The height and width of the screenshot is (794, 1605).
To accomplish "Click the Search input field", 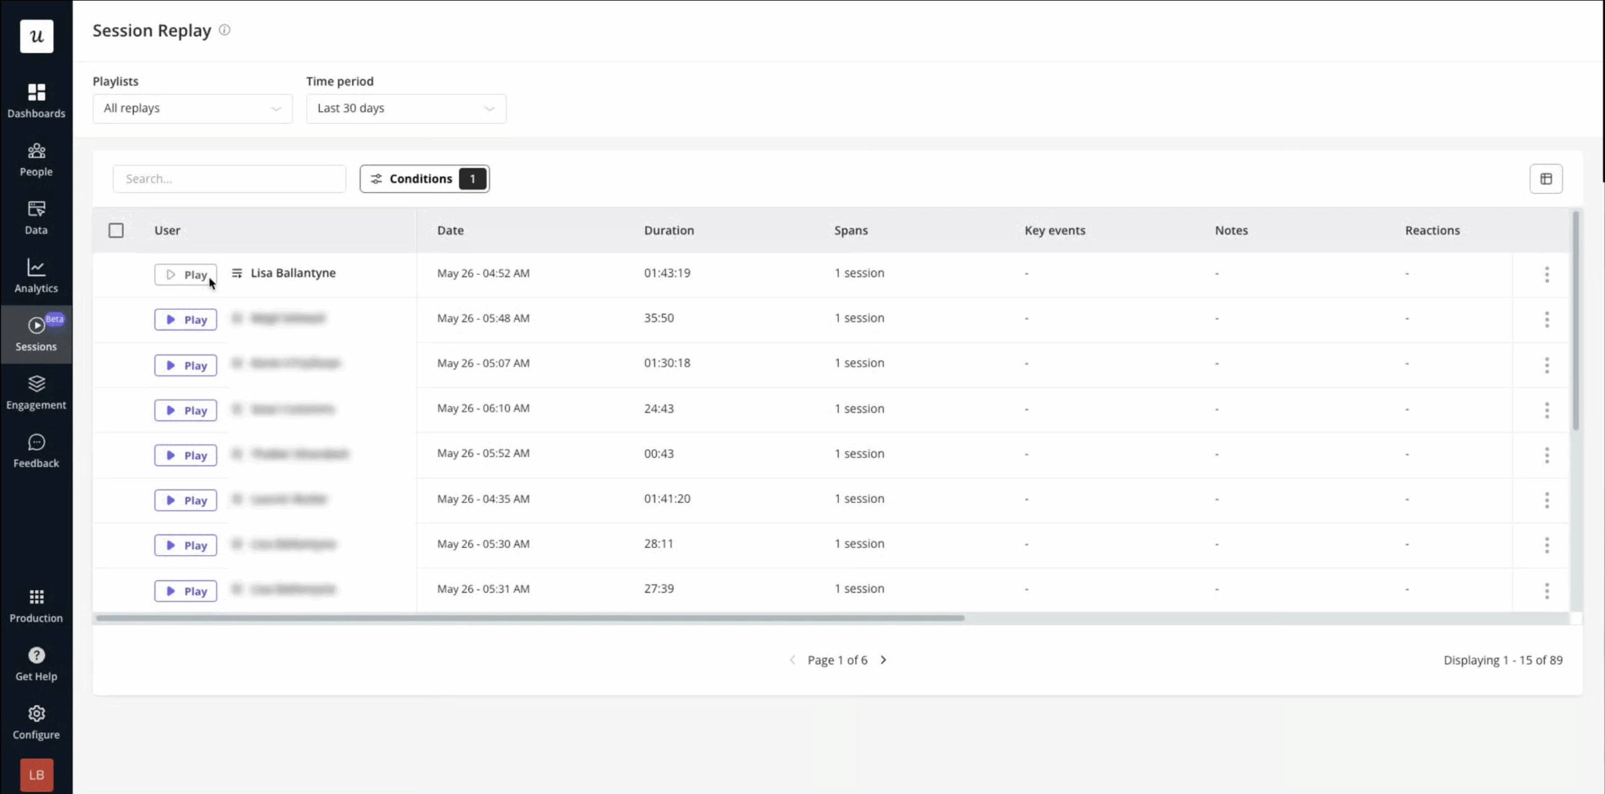I will [229, 179].
